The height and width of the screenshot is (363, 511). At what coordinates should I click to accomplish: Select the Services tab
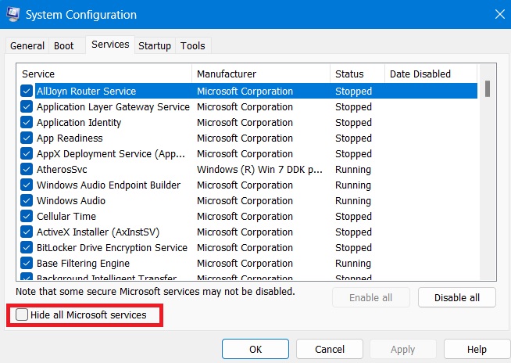coord(110,45)
